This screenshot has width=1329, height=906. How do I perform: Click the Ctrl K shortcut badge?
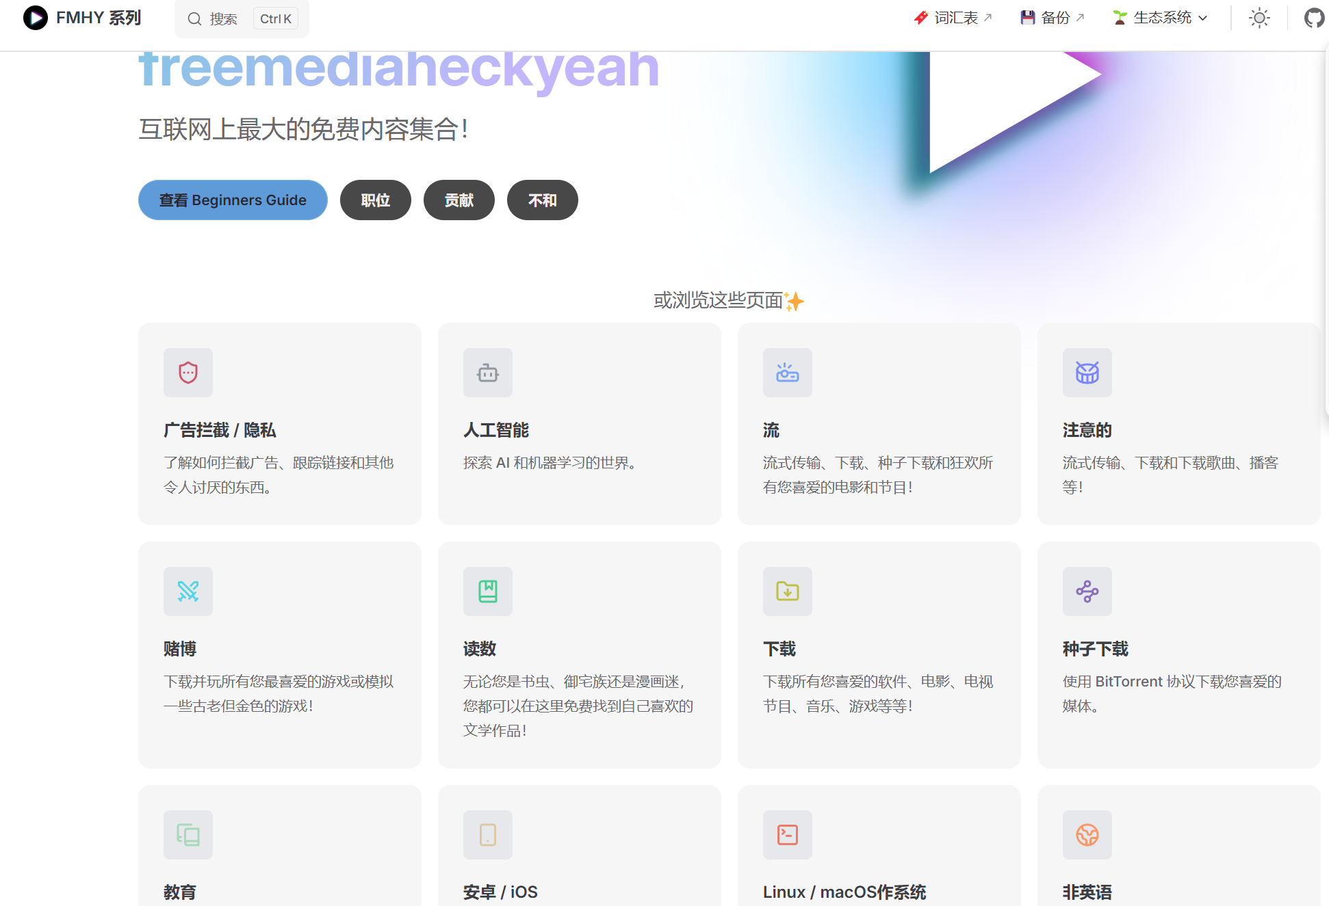pos(276,18)
